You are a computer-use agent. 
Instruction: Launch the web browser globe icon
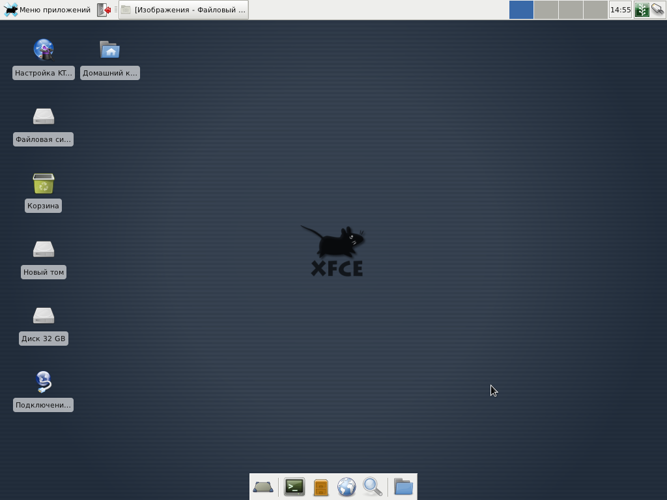347,487
